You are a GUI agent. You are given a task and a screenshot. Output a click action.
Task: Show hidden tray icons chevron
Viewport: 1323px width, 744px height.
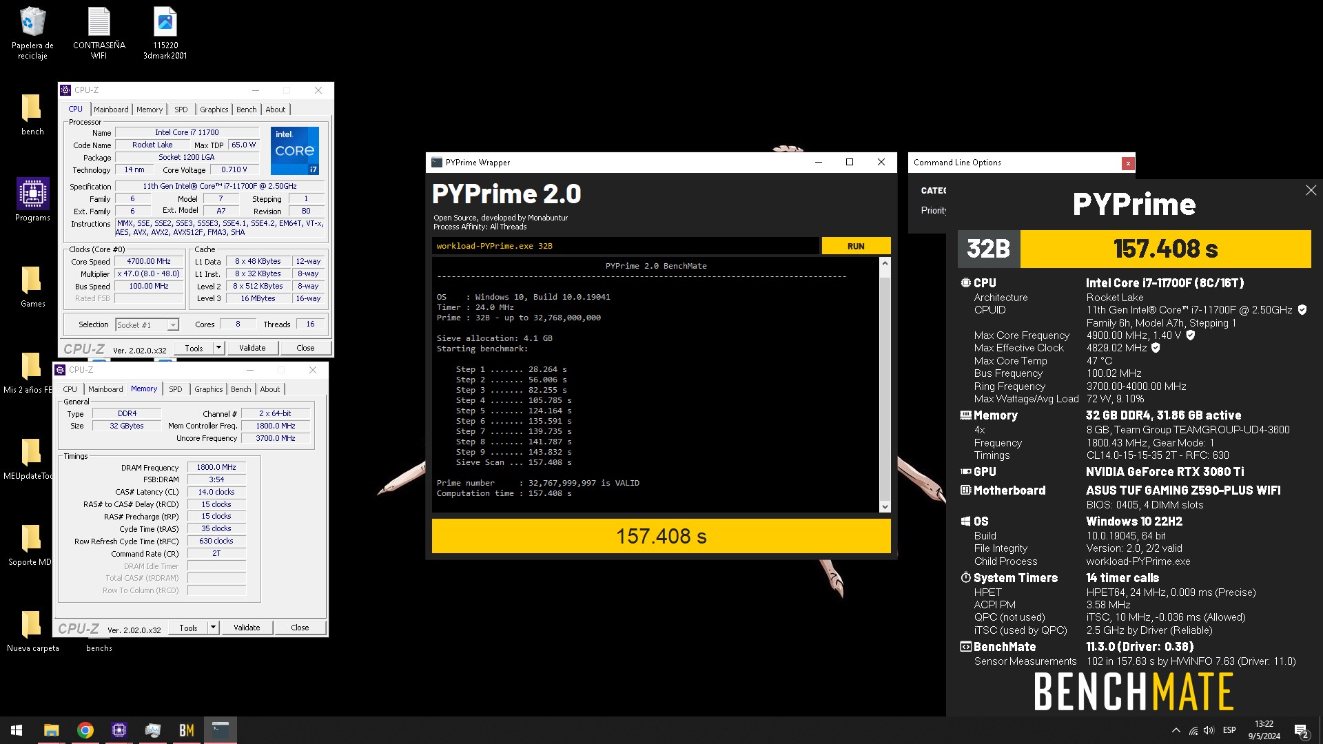click(1176, 730)
